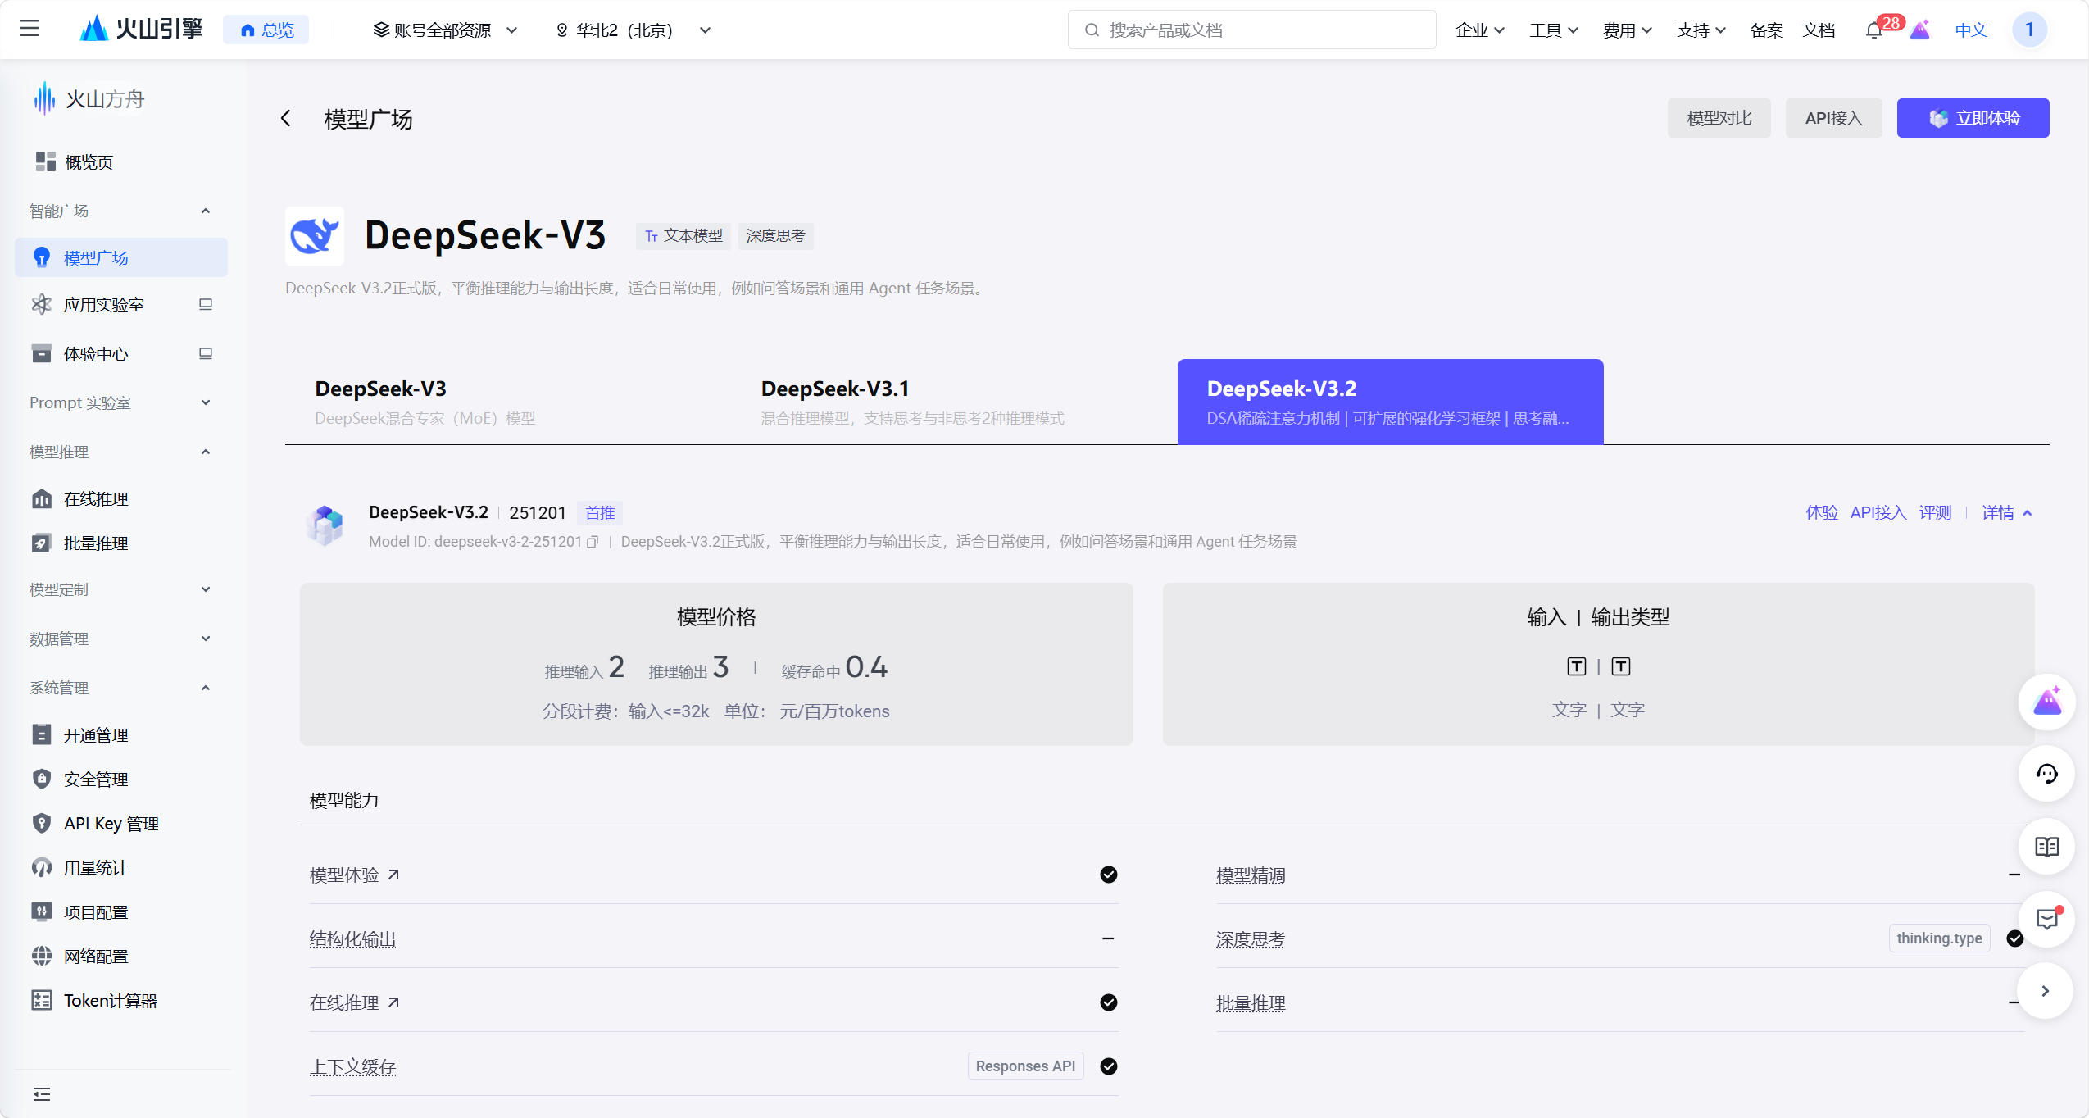Open 项目配置 in sidebar
Viewport: 2089px width, 1118px height.
coord(122,912)
